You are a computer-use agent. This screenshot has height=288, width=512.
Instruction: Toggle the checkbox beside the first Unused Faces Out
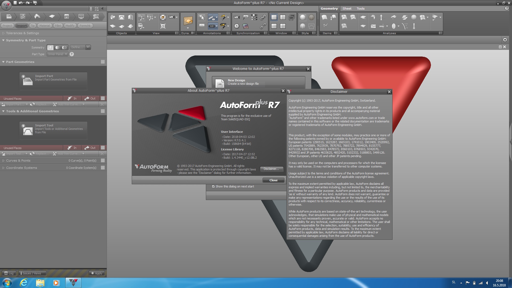coord(103,98)
